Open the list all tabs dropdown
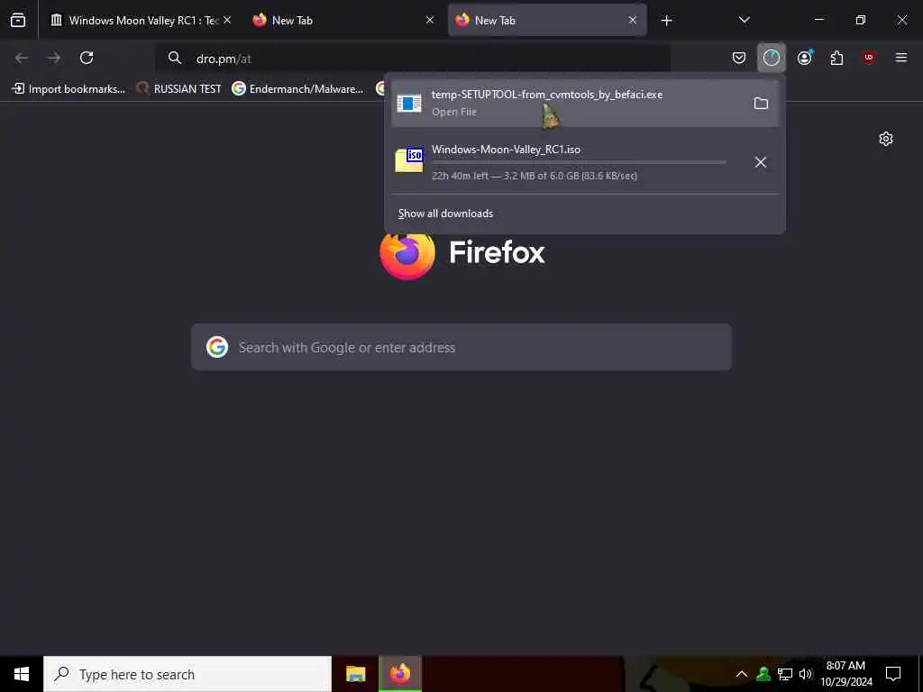Viewport: 923px width, 692px height. pyautogui.click(x=744, y=20)
